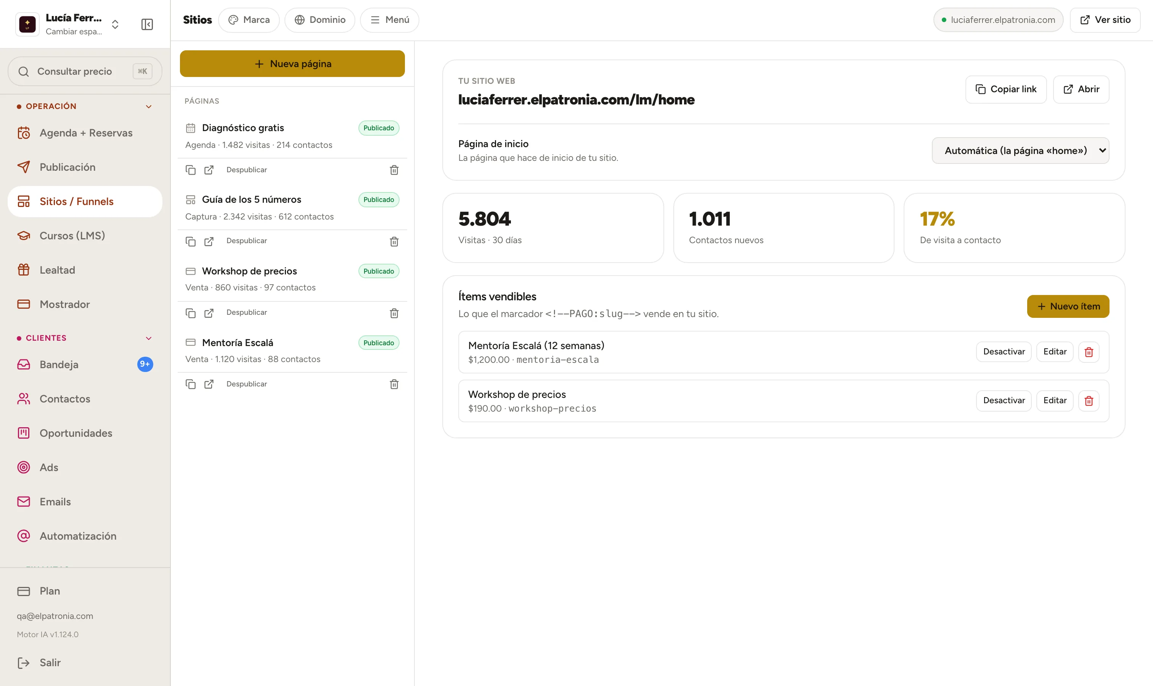1153x686 pixels.
Task: Open the Lealtad section
Action: tap(85, 270)
